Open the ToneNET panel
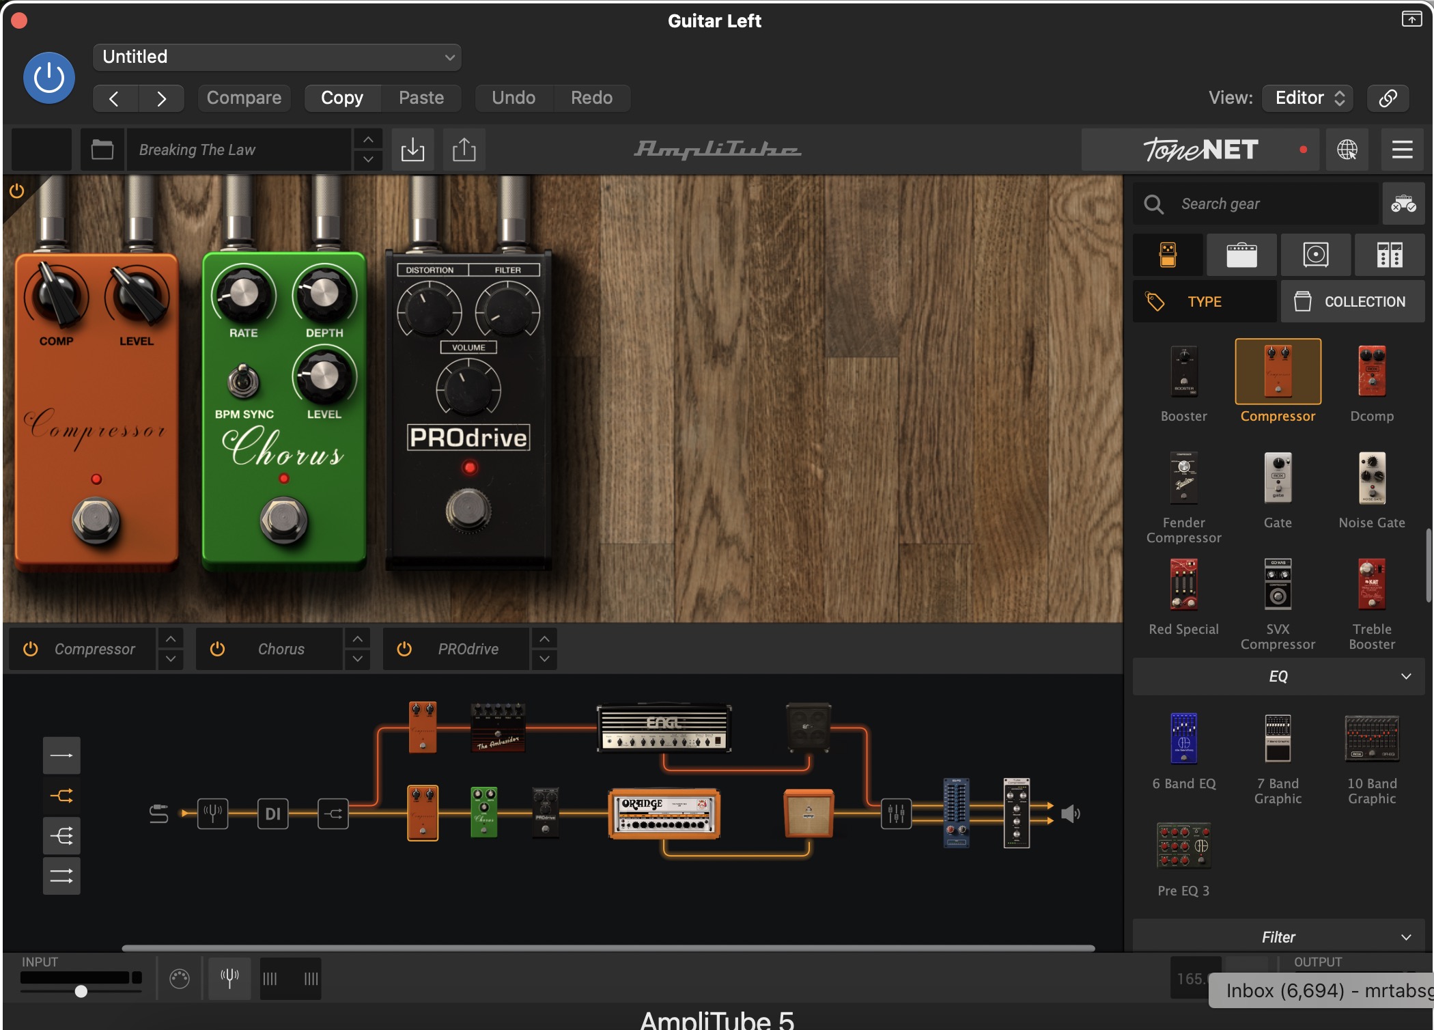1434x1030 pixels. [1202, 150]
